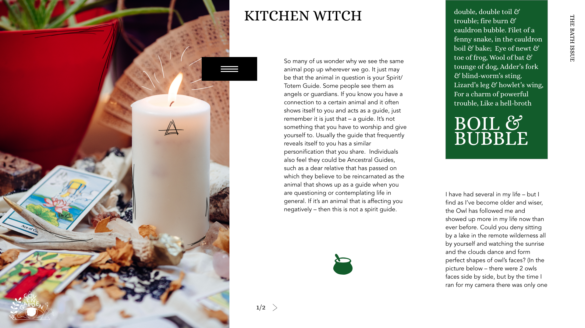585x328 pixels.
Task: Open the hamburger menu button
Action: (x=229, y=69)
